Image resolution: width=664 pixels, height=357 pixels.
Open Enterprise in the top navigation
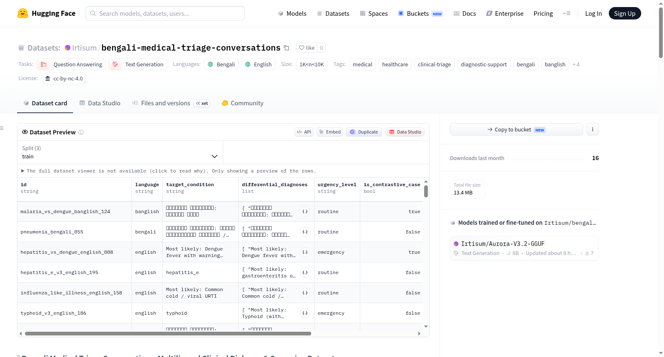[x=505, y=13]
